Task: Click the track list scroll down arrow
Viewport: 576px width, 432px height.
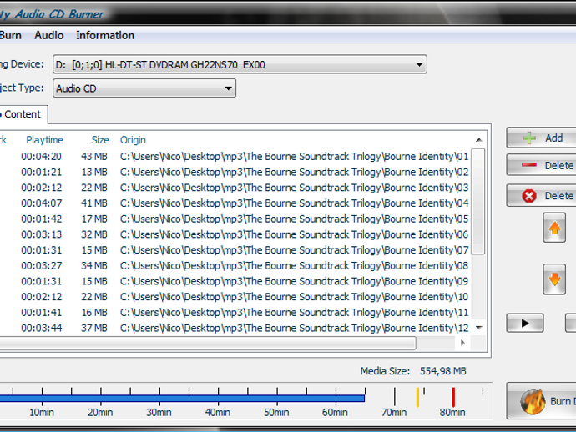Action: (478, 328)
